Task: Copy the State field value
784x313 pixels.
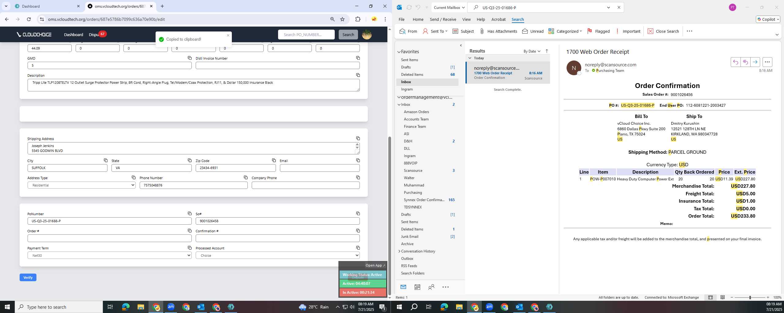Action: point(190,160)
